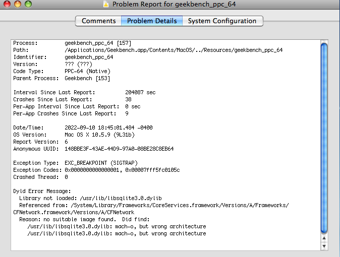Viewport: 340px width, 257px height.
Task: Click the Anonymous UUID value
Action: 119,149
